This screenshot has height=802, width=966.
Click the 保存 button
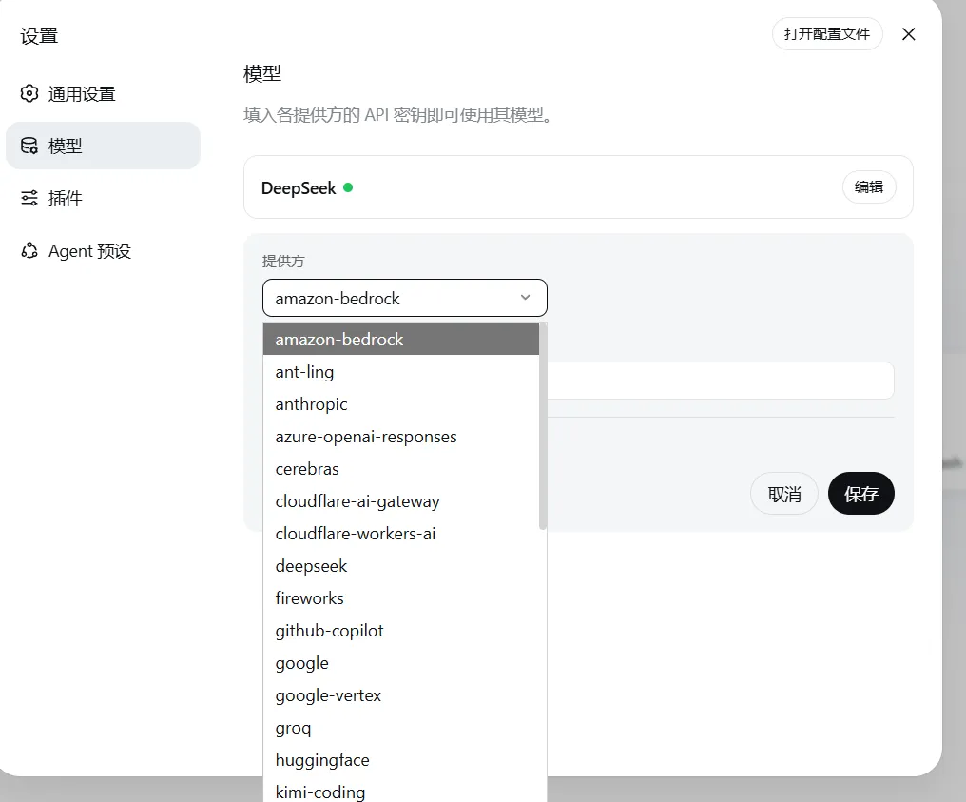tap(860, 494)
